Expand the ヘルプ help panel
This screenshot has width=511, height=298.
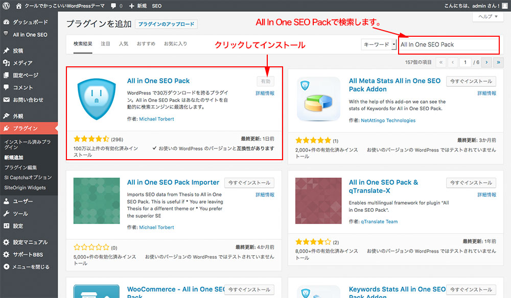(488, 17)
